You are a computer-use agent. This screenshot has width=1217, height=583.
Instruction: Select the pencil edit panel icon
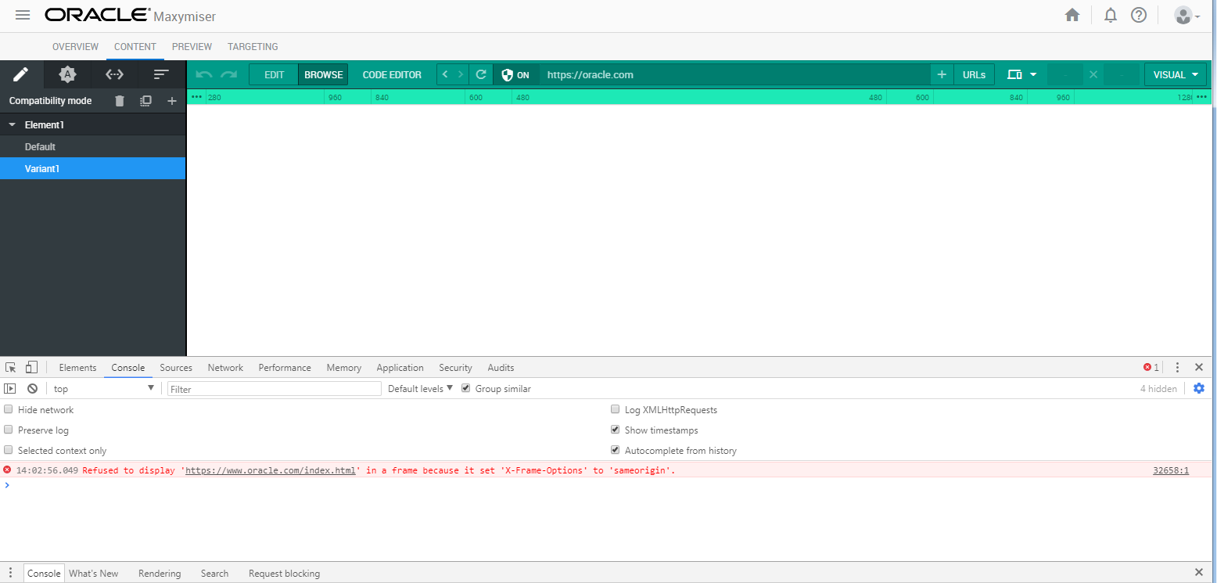[21, 74]
